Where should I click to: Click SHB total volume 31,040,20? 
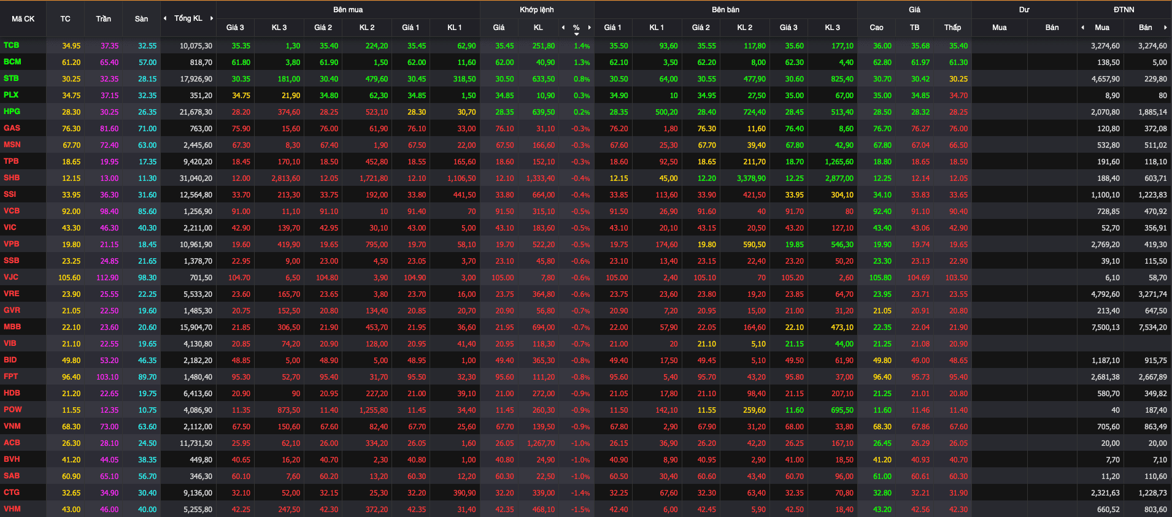(x=196, y=178)
